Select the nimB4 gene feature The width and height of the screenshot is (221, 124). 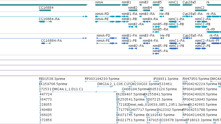pos(146,10)
